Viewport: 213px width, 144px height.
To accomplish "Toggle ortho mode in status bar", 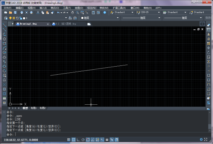I will coord(78,139).
